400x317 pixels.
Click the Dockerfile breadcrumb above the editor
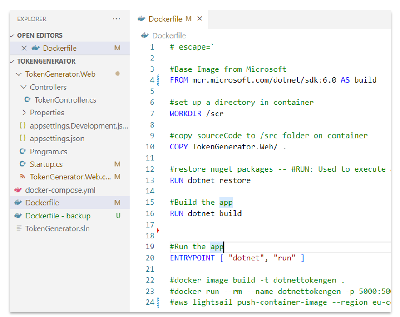tap(168, 35)
